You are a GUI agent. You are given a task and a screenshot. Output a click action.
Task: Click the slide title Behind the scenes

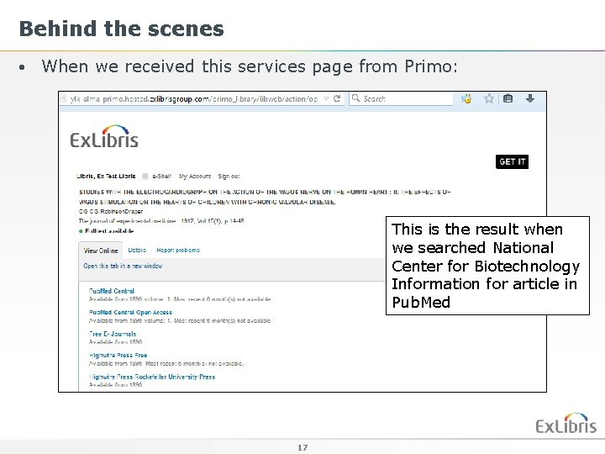(122, 29)
